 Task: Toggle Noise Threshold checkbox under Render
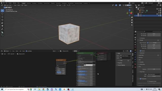pos(148,43)
